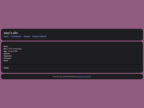Visit the layout generator link in footer
The image size is (144, 108).
pos(83,77)
